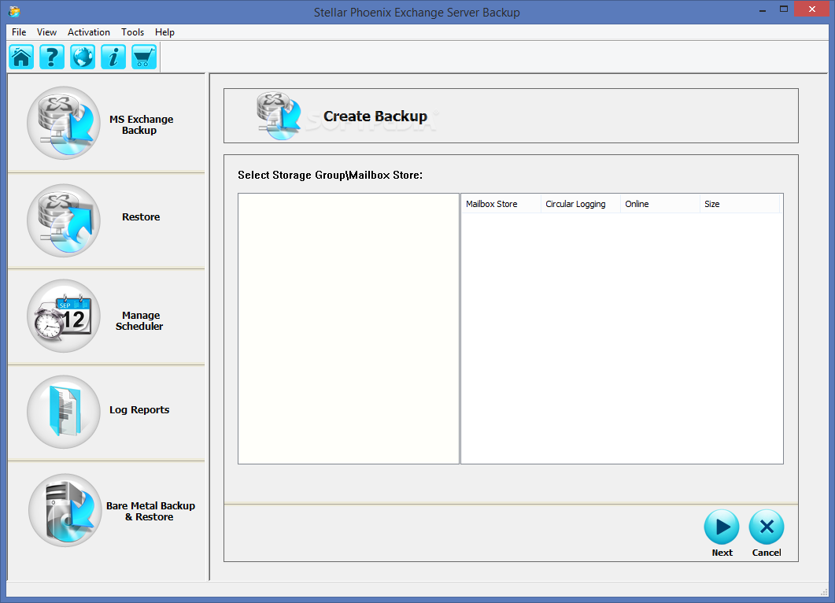The width and height of the screenshot is (835, 603).
Task: Click the Home toolbar icon
Action: click(x=21, y=57)
